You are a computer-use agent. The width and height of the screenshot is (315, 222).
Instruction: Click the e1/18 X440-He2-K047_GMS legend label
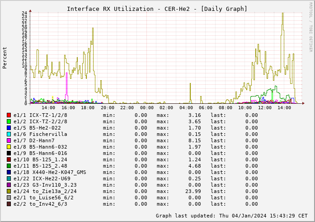pos(50,172)
